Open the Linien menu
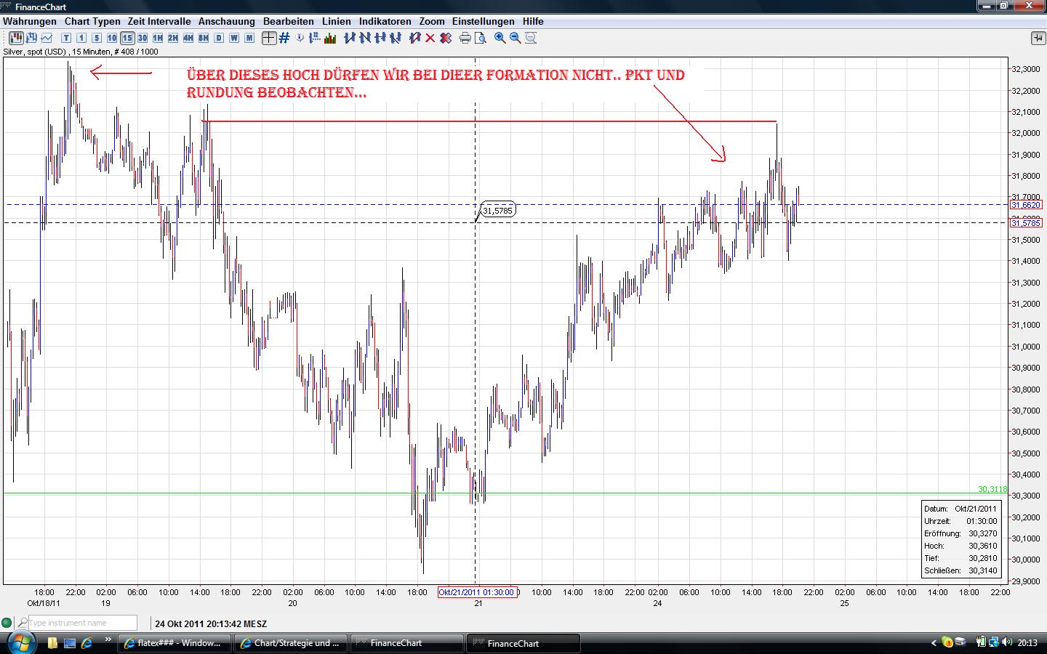This screenshot has width=1047, height=654. click(337, 21)
